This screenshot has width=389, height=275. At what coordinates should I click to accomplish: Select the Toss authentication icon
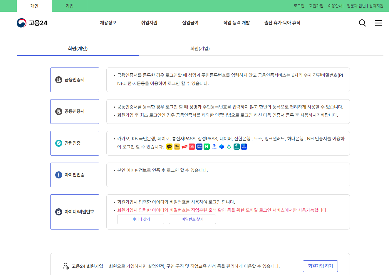[x=222, y=146]
